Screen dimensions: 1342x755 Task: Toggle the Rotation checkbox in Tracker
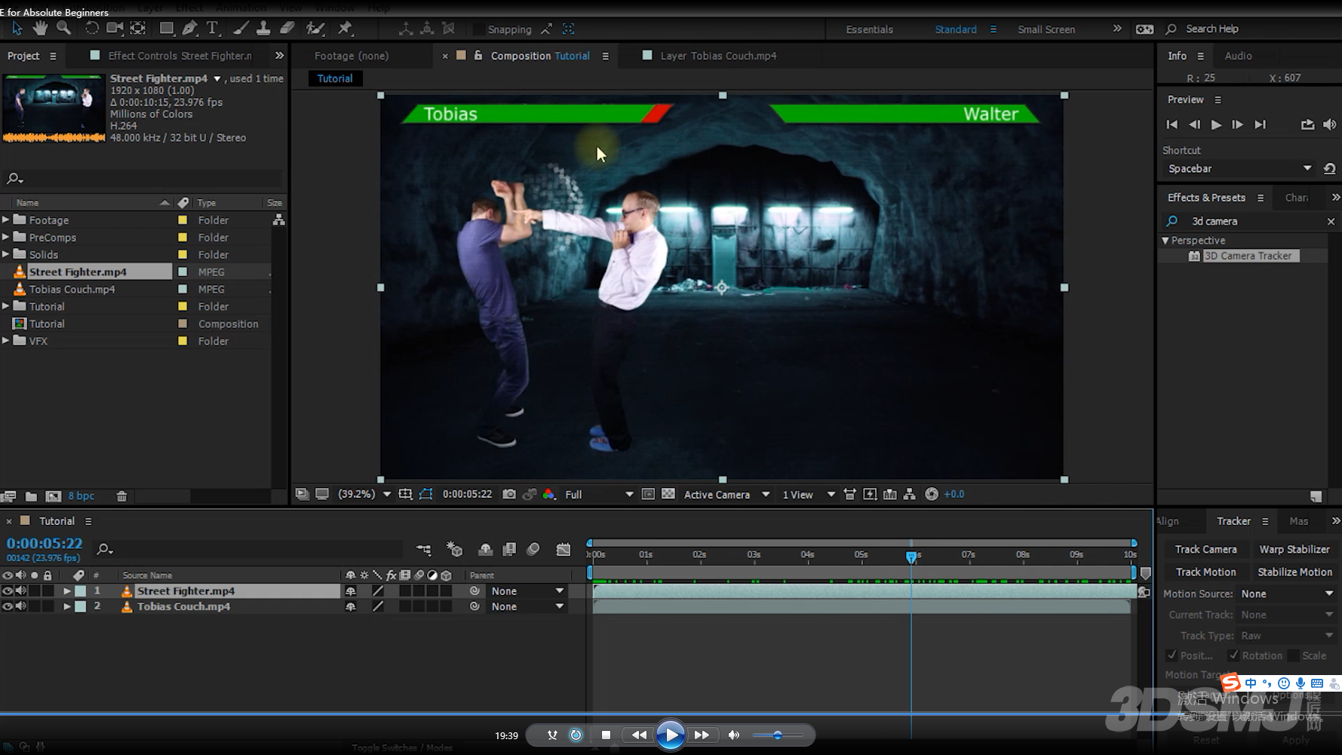pos(1233,655)
